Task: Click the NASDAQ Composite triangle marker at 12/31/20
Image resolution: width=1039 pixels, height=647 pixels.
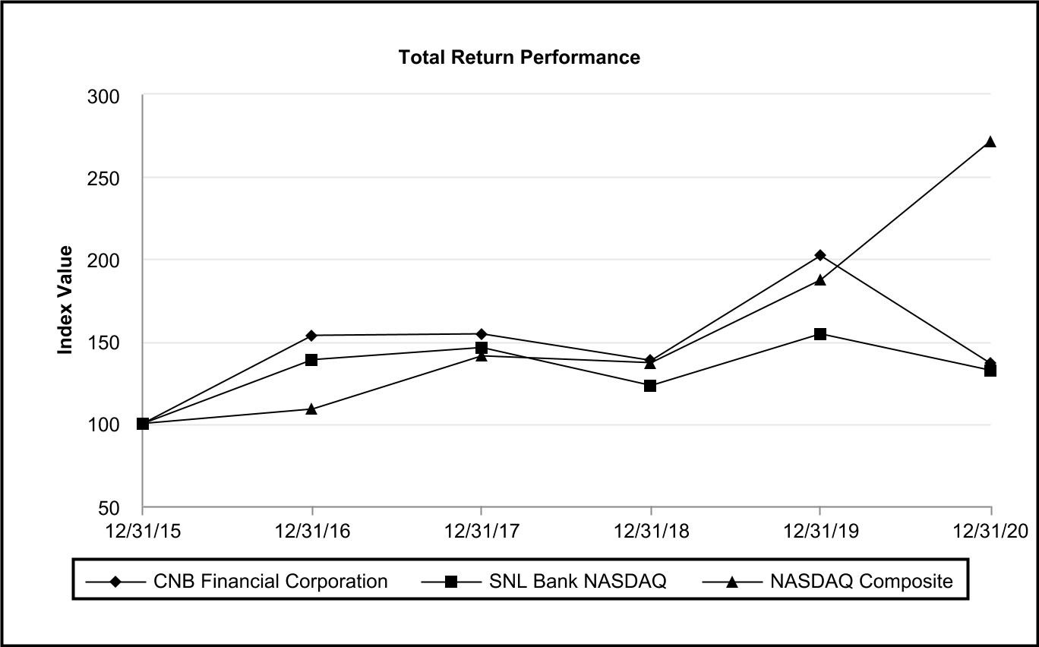Action: click(990, 142)
